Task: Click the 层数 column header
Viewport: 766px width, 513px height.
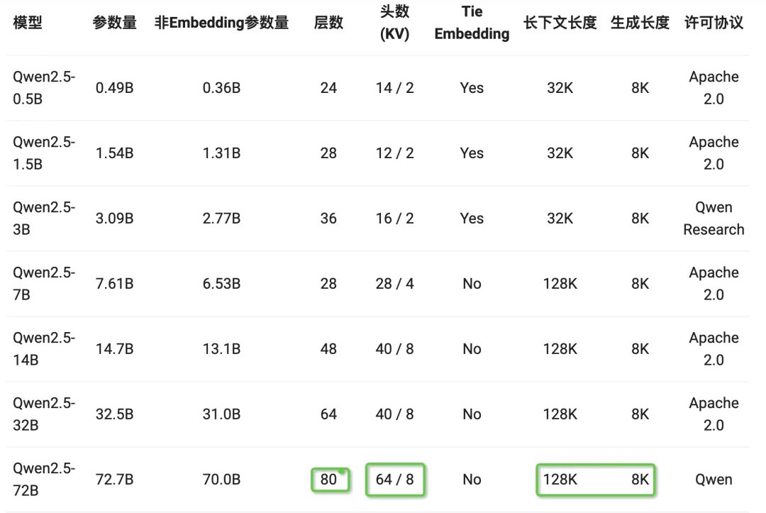Action: 328,23
